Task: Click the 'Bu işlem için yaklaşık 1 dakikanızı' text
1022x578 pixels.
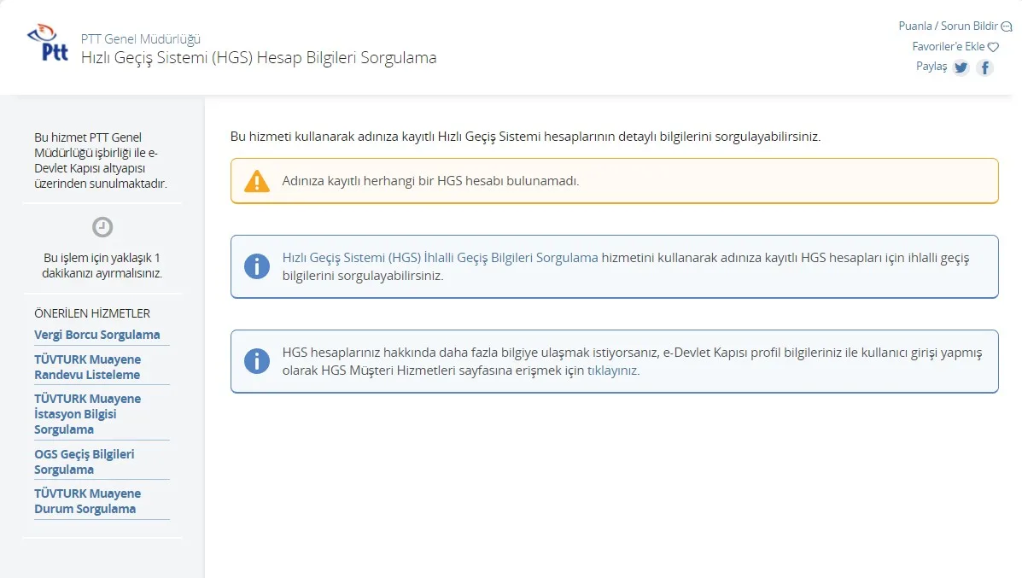Action: (x=102, y=266)
